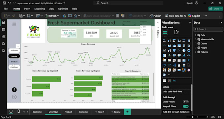Click the Data pane Search field
This screenshot has width=224, height=119.
click(x=208, y=29)
